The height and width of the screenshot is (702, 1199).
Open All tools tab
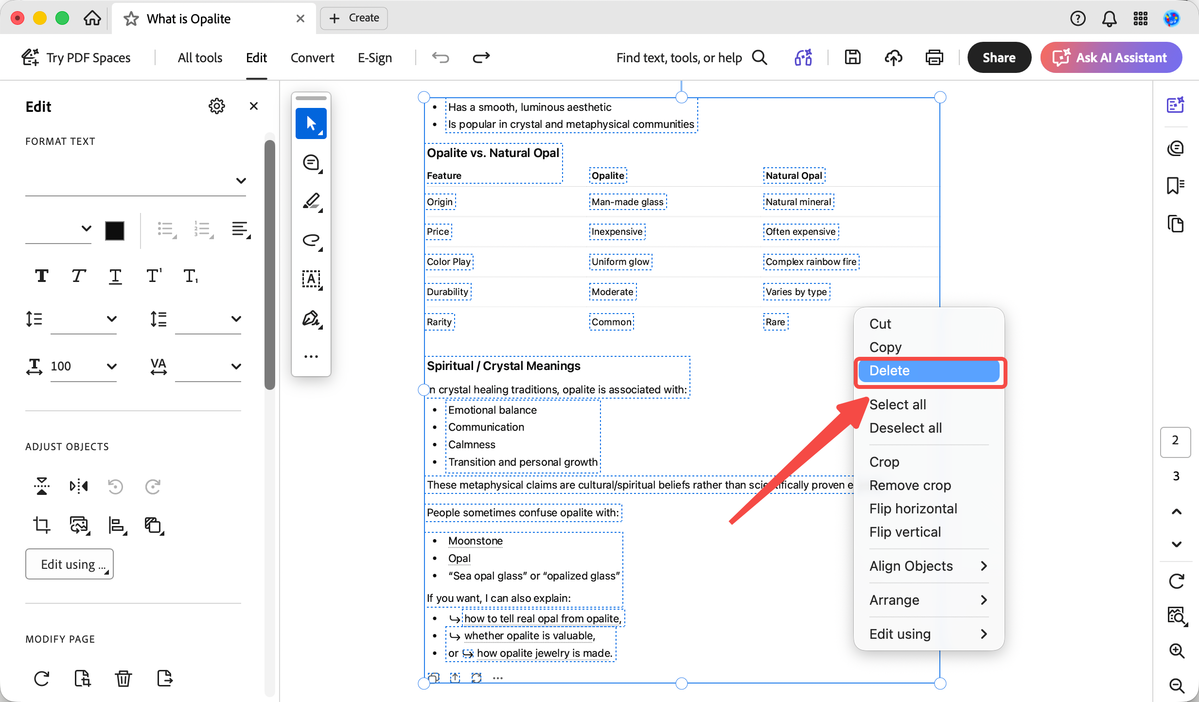[200, 58]
